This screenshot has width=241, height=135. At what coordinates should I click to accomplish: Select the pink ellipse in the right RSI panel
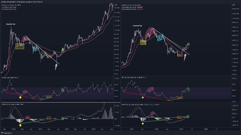pos(151,89)
